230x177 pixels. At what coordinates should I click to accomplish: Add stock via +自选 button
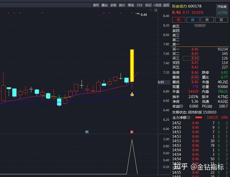point(157,5)
